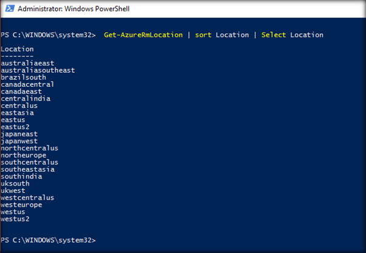The height and width of the screenshot is (253, 366).
Task: Click the westeurope entry
Action: [21, 205]
